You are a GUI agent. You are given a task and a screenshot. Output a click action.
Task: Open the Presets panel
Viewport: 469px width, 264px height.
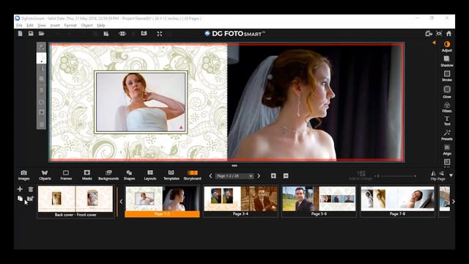point(447,135)
